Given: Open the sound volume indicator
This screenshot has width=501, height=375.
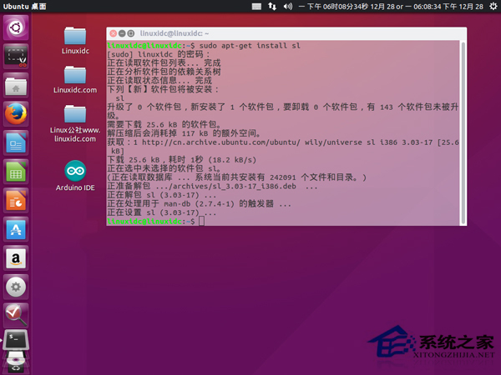Looking at the screenshot, I should 287,7.
